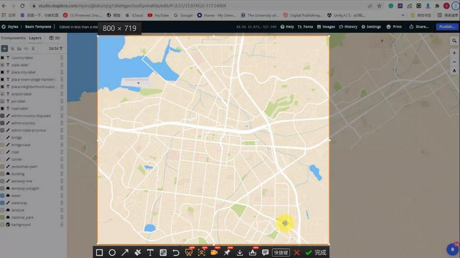The width and height of the screenshot is (460, 258).
Task: Click the Publish button
Action: (447, 27)
